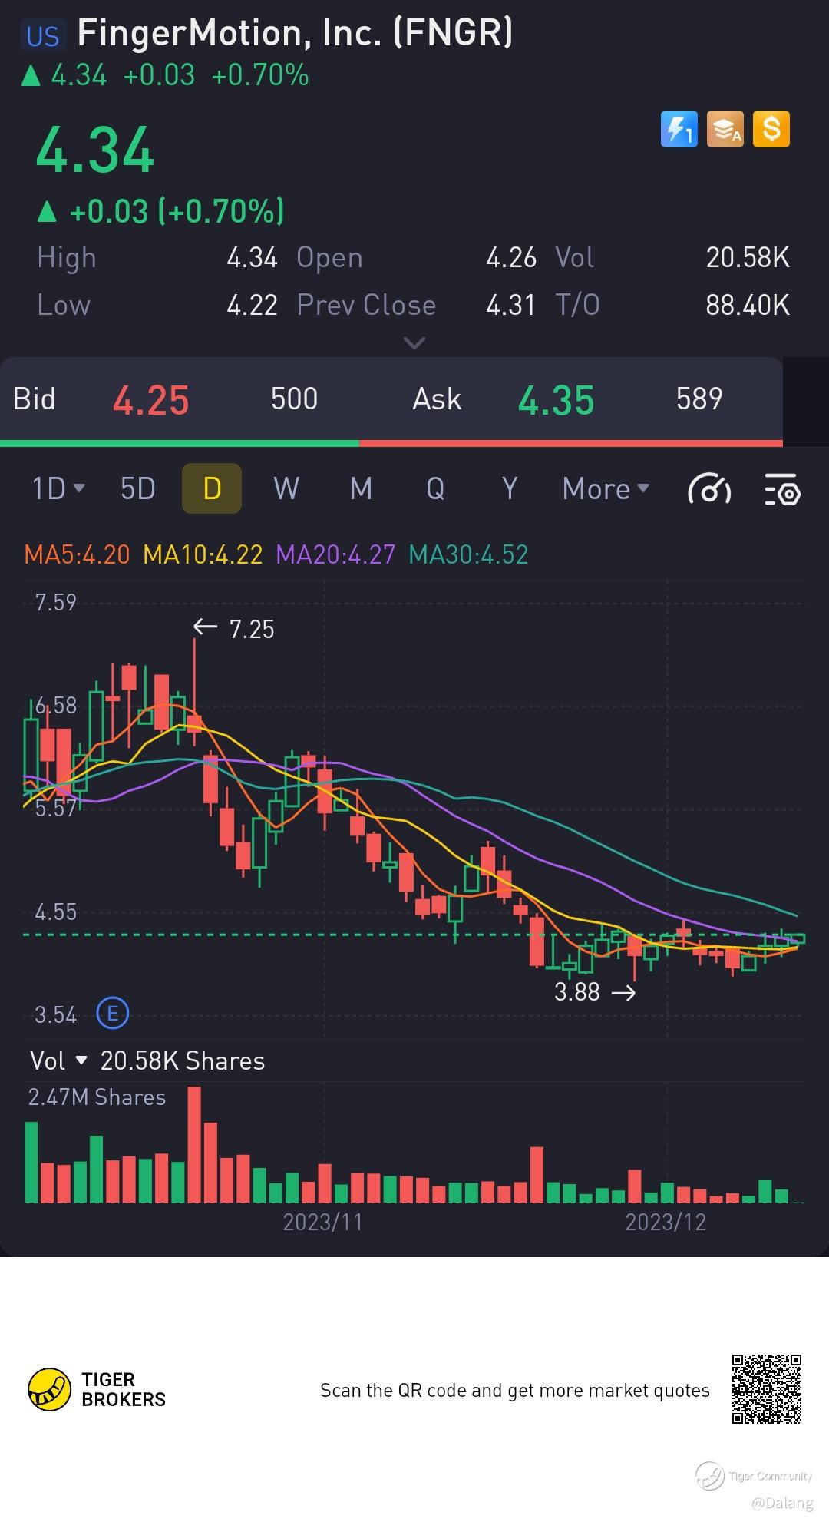Open the Vol indicator dropdown
The image size is (829, 1522).
(x=58, y=1060)
